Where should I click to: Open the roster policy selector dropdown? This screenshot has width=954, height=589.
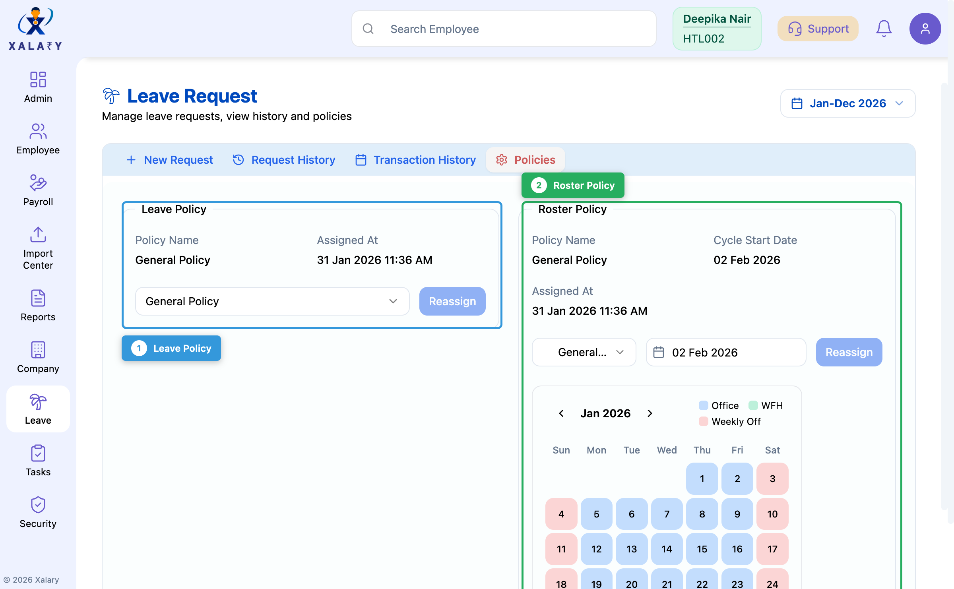[584, 352]
